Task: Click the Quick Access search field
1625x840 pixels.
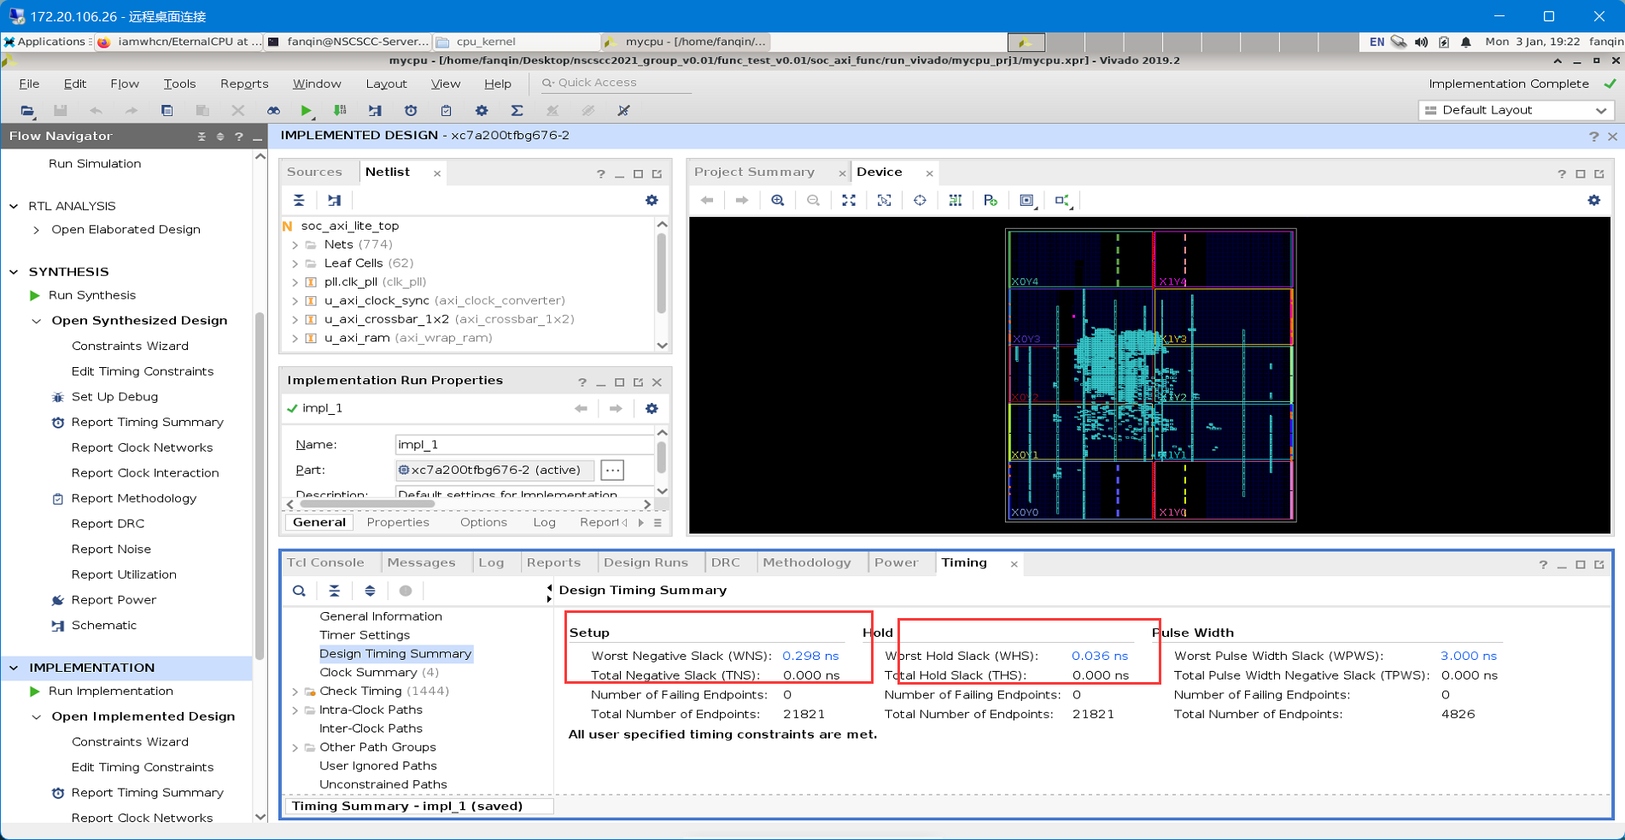Action: pos(615,83)
